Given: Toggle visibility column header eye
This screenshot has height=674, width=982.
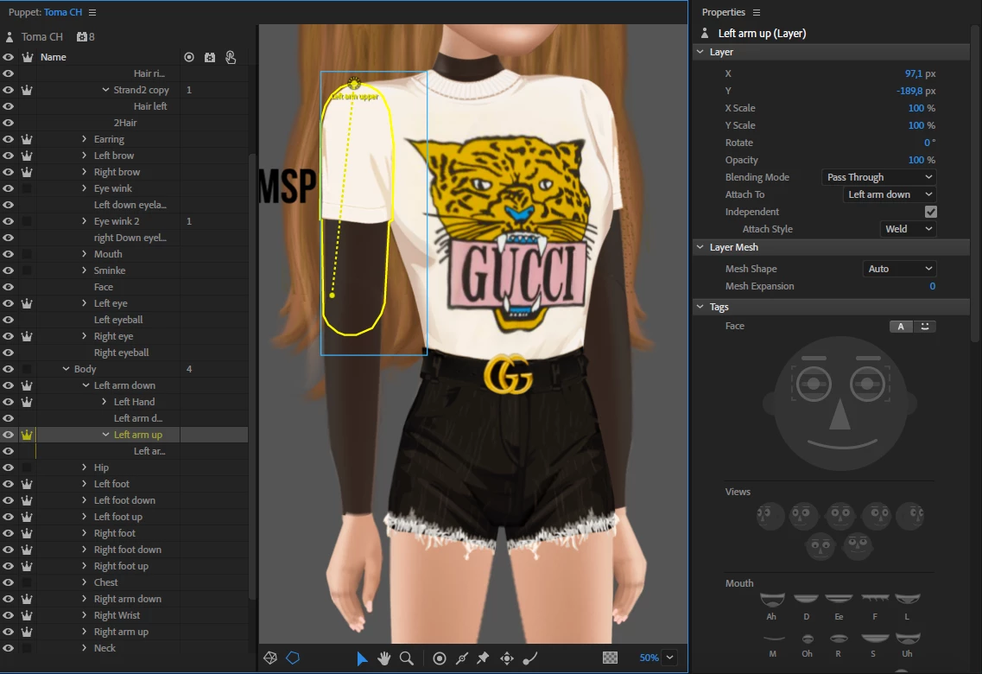Looking at the screenshot, I should pos(8,57).
